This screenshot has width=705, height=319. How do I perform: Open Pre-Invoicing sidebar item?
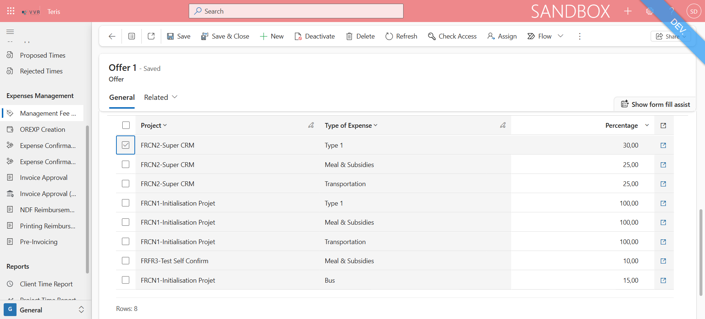click(x=43, y=242)
